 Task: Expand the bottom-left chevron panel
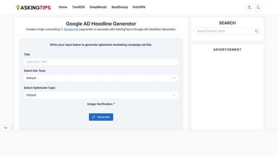(x=6, y=127)
